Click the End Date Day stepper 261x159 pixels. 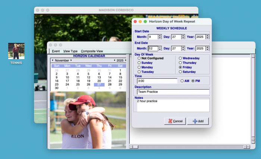pos(183,48)
